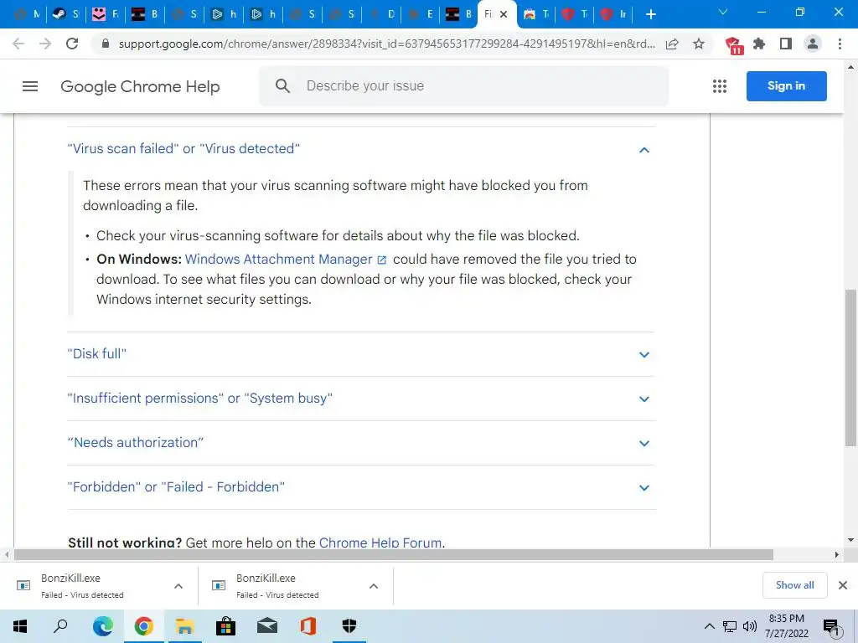The width and height of the screenshot is (858, 643).
Task: Share this page via share icon
Action: click(672, 44)
